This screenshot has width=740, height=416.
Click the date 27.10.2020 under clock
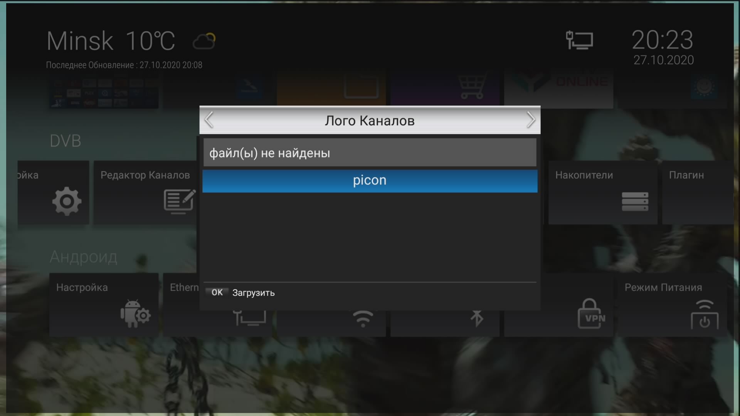click(664, 60)
